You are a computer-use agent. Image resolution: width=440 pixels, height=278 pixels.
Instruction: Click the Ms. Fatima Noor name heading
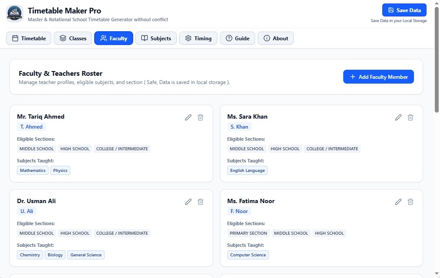point(251,201)
